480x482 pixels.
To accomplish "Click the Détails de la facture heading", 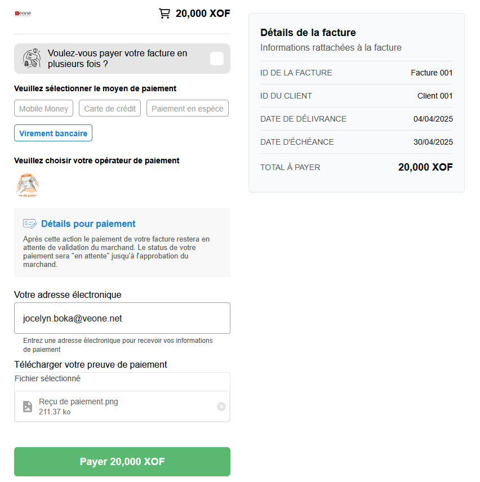I will [308, 33].
